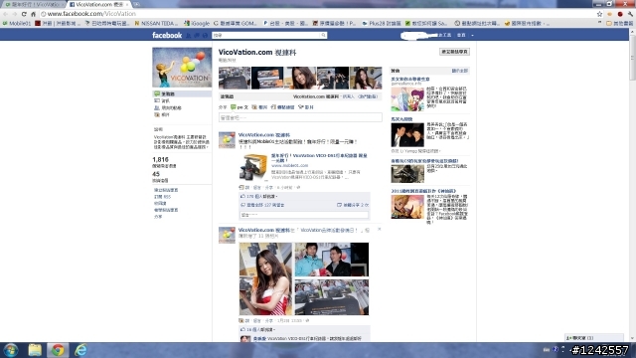Open the chat bar in the corner
This screenshot has height=358, width=636.
(x=594, y=338)
